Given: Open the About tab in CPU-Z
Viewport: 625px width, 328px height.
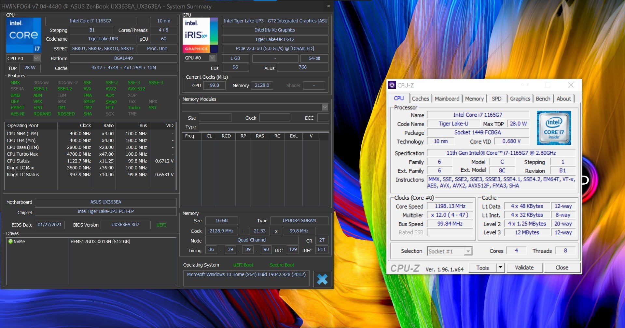Looking at the screenshot, I should 564,98.
